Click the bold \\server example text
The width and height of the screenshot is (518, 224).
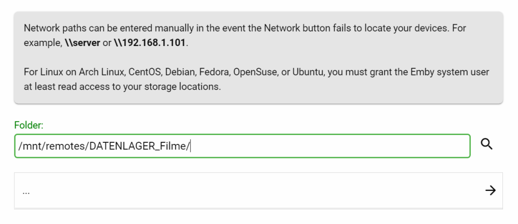point(82,43)
